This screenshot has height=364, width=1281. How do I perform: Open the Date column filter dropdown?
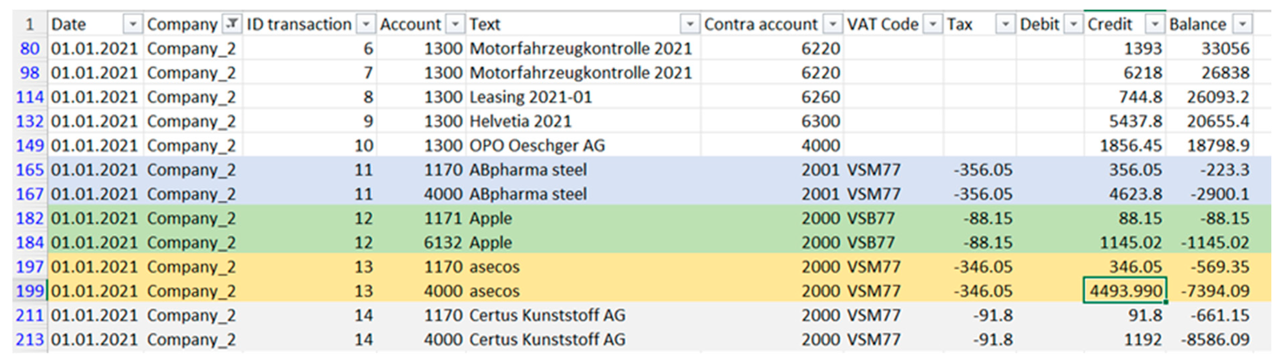[132, 24]
